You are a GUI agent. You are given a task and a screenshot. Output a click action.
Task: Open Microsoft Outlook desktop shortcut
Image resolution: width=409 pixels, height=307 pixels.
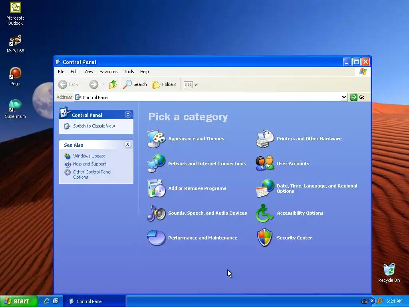click(x=15, y=14)
